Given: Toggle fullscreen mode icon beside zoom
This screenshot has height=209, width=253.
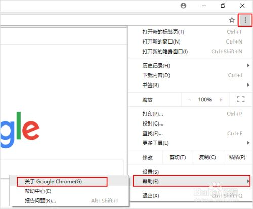Looking at the screenshot, I should pyautogui.click(x=241, y=99).
